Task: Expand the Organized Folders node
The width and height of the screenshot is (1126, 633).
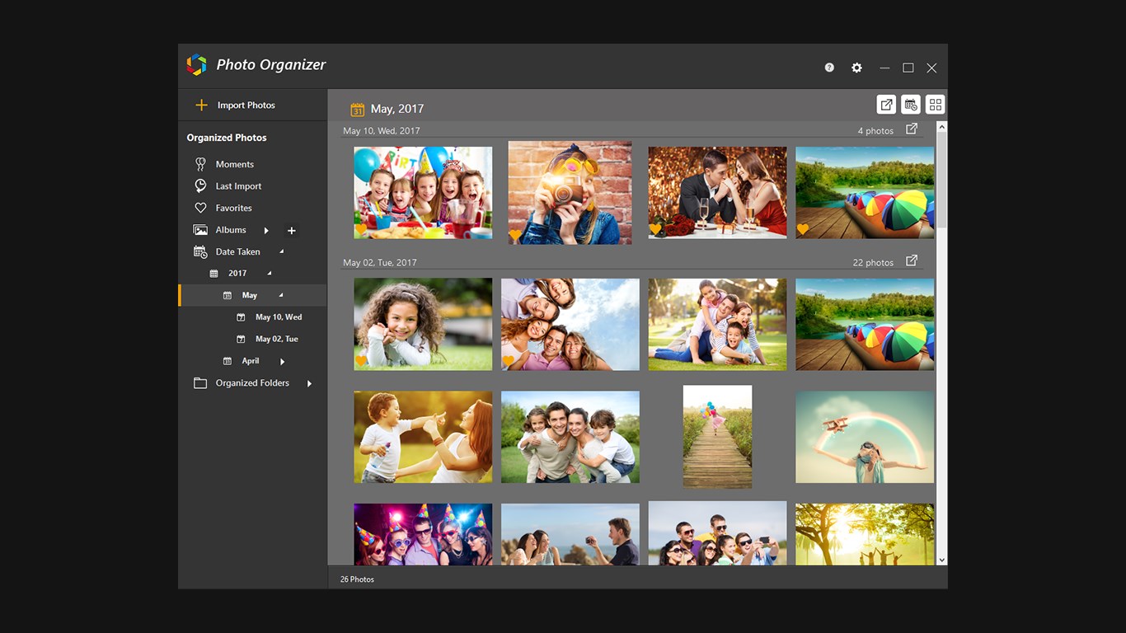Action: 309,383
